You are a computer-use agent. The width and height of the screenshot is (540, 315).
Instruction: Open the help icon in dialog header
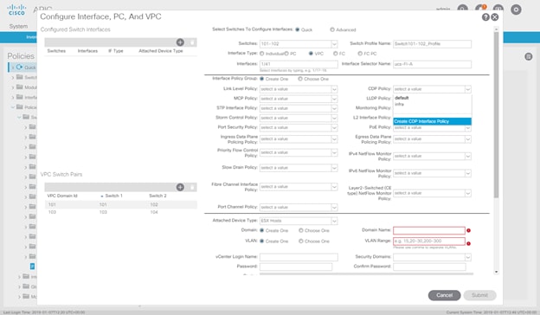[x=485, y=17]
